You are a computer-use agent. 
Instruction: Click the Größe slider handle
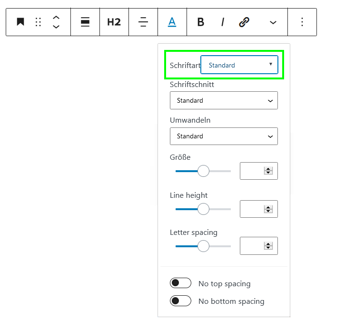tap(203, 171)
